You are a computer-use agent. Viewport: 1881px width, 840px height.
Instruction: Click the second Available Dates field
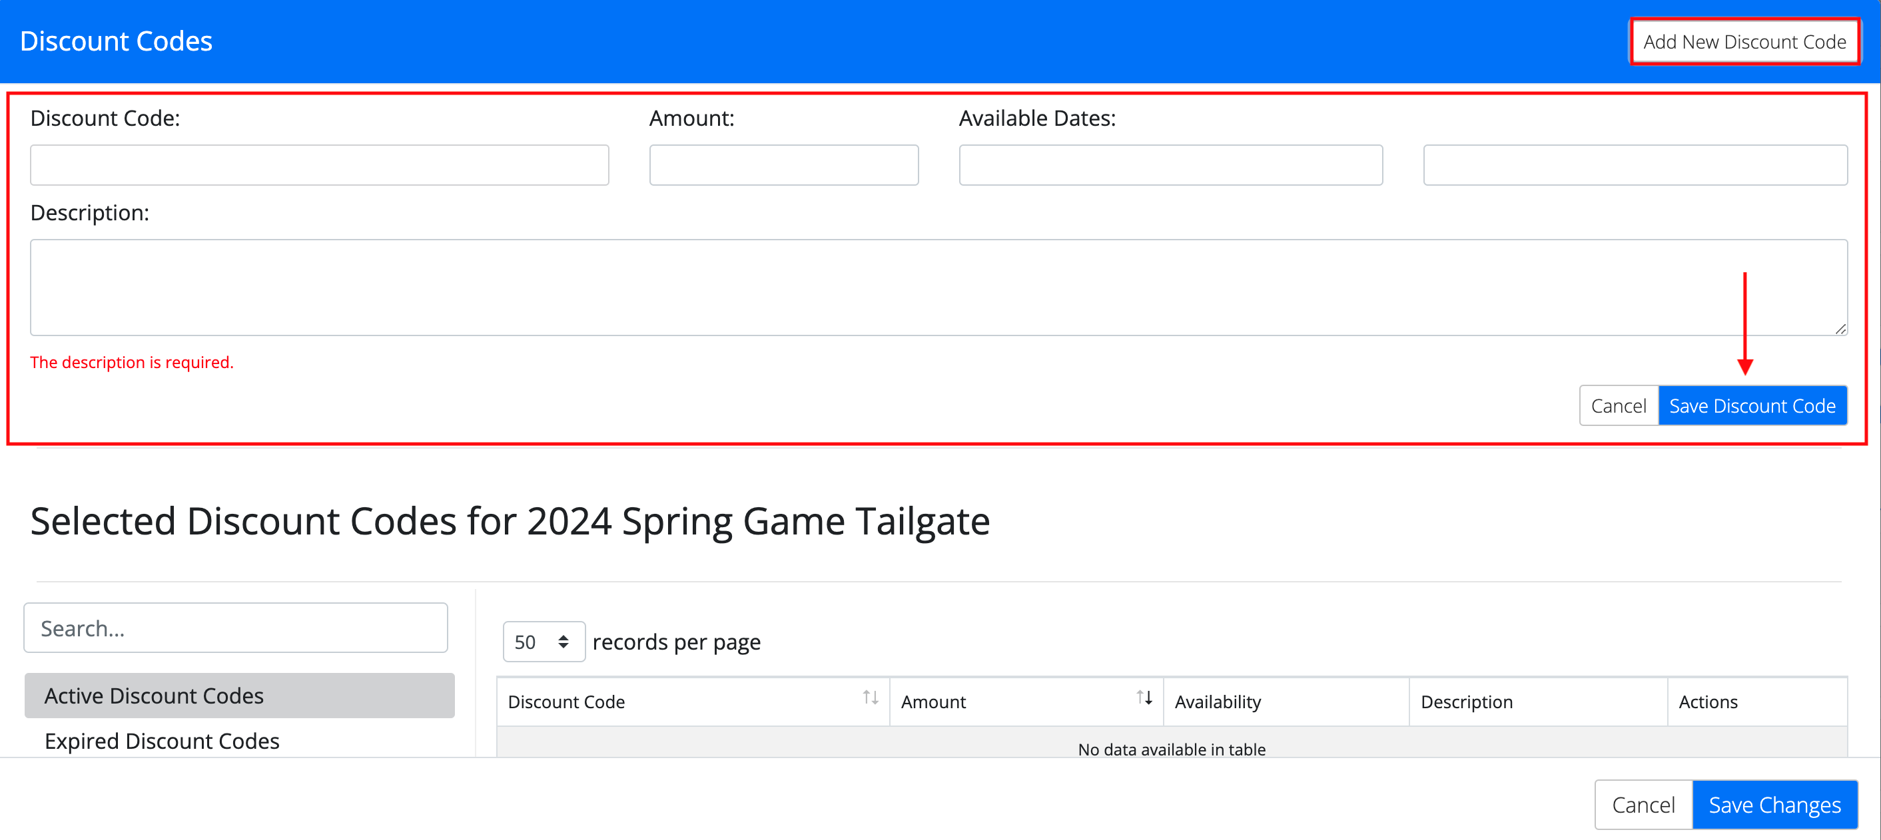point(1634,165)
